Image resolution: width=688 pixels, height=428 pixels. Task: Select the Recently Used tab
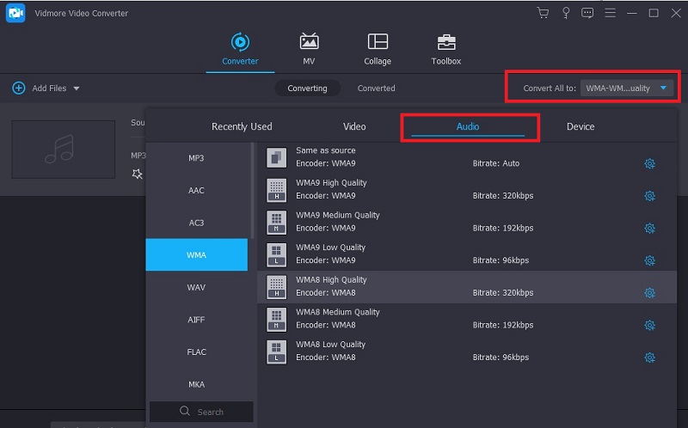[x=242, y=126]
